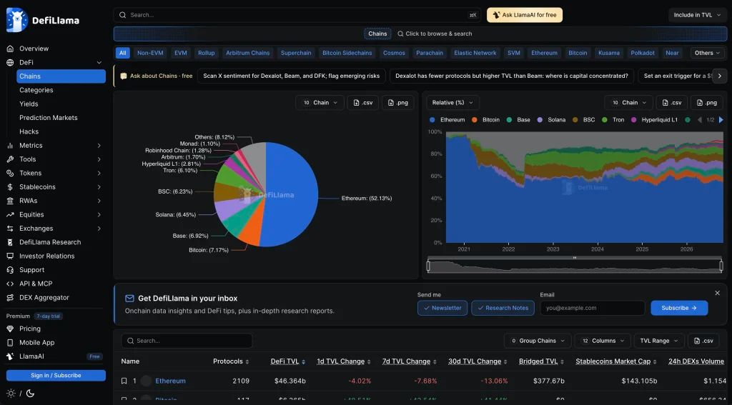
Task: Click the Pricing diamond icon
Action: tap(10, 329)
